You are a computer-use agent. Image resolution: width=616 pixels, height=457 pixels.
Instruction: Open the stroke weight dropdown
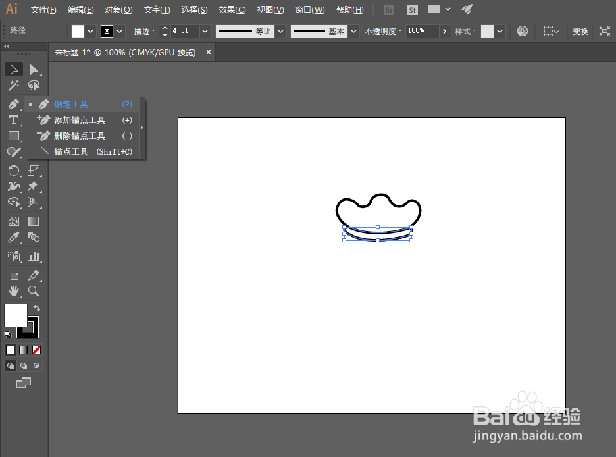pyautogui.click(x=205, y=31)
